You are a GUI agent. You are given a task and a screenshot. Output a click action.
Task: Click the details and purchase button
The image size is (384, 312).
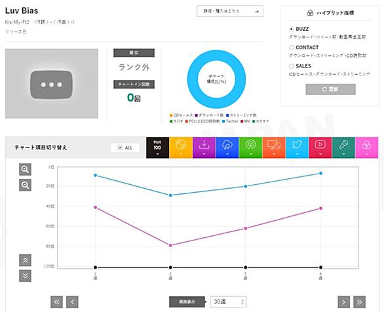click(230, 11)
